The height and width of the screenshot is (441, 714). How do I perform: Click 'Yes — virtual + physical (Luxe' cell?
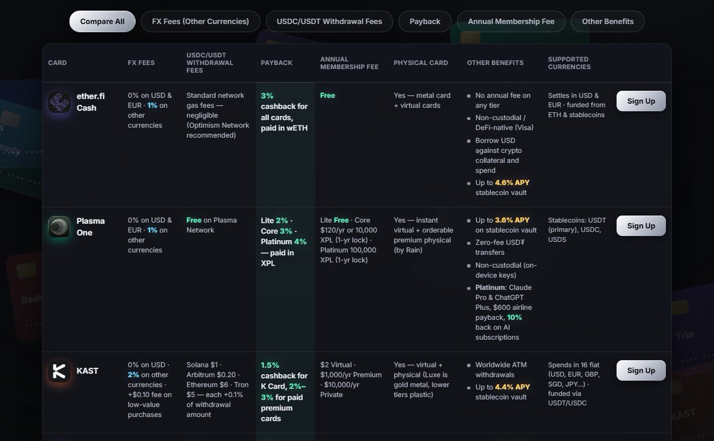(x=421, y=380)
